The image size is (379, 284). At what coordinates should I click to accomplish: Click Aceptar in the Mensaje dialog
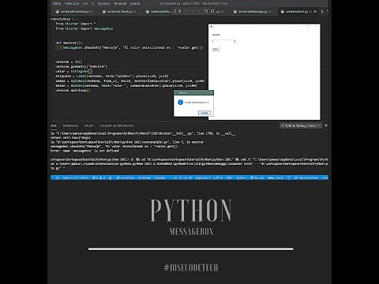pyautogui.click(x=205, y=113)
